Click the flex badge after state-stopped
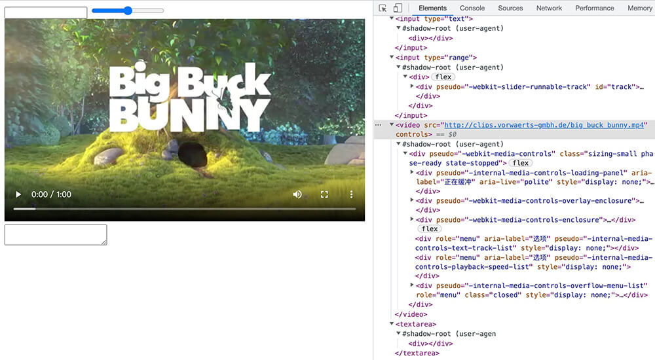The width and height of the screenshot is (655, 360). tap(521, 163)
